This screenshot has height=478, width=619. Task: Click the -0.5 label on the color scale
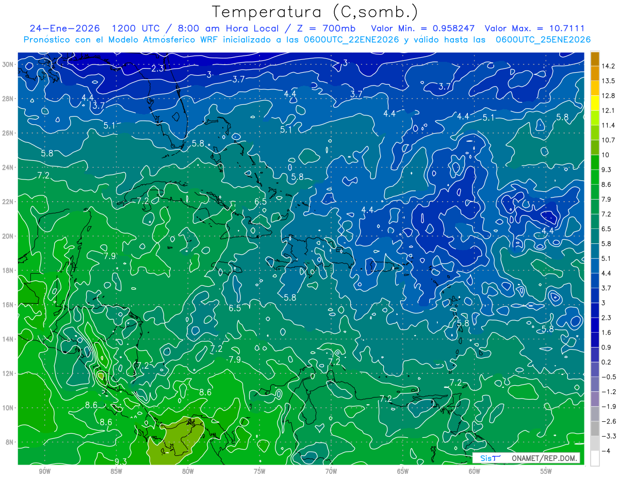coord(608,377)
